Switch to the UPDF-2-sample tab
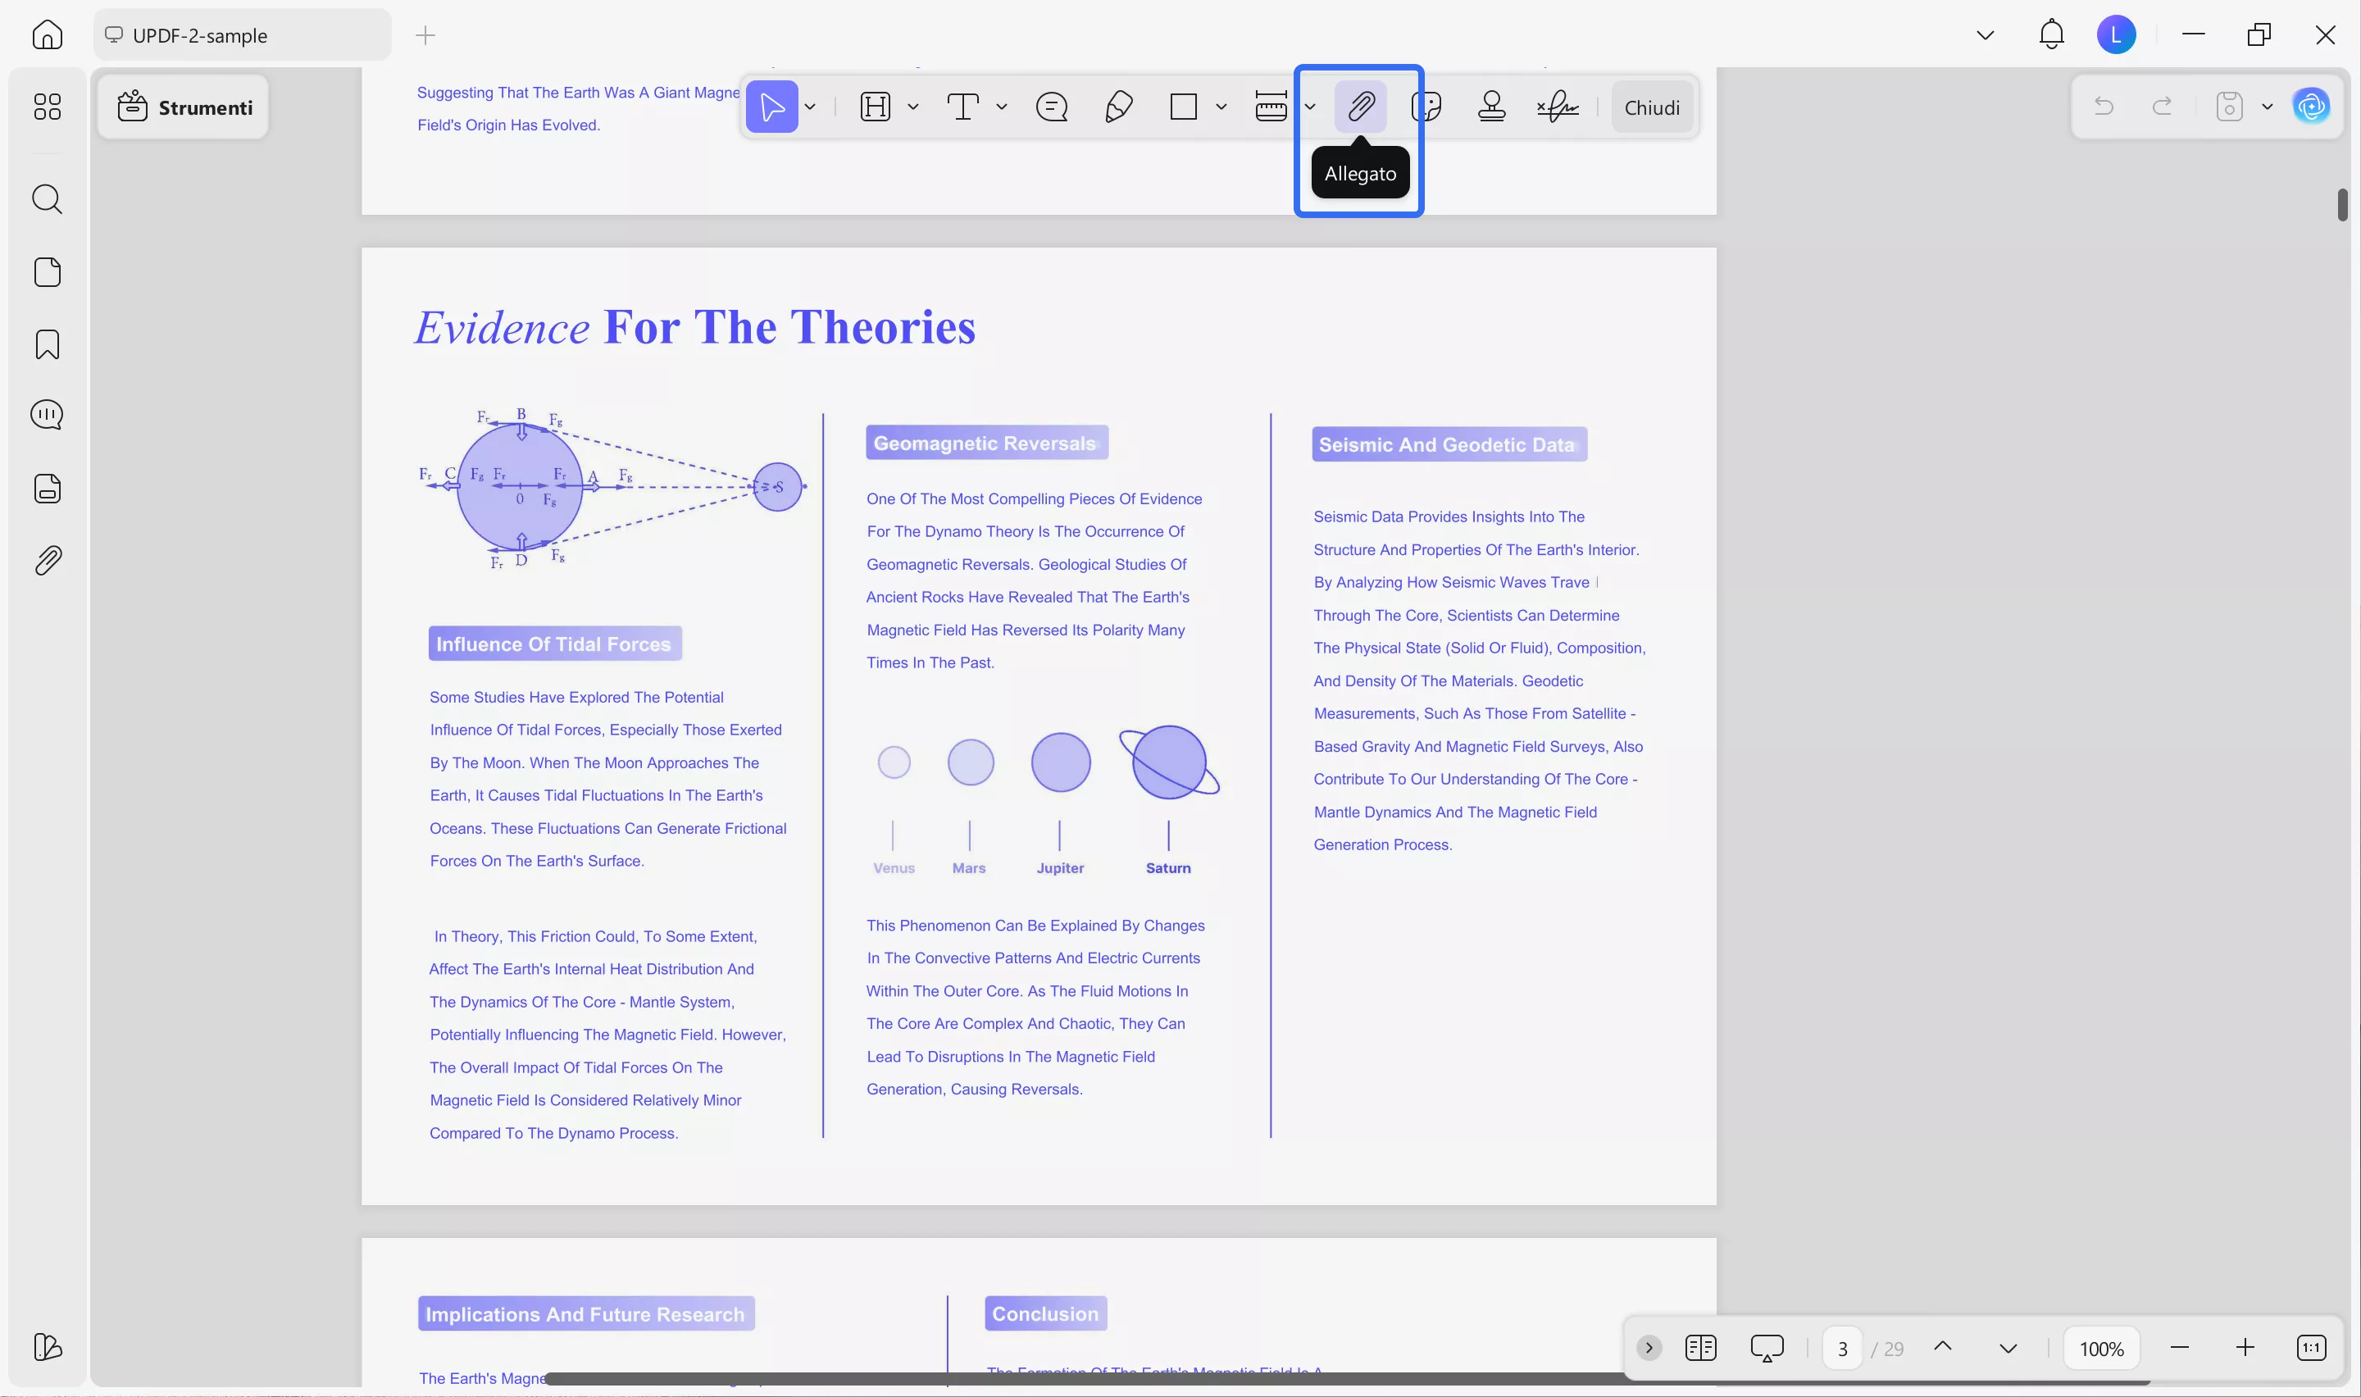The height and width of the screenshot is (1397, 2361). coord(243,34)
